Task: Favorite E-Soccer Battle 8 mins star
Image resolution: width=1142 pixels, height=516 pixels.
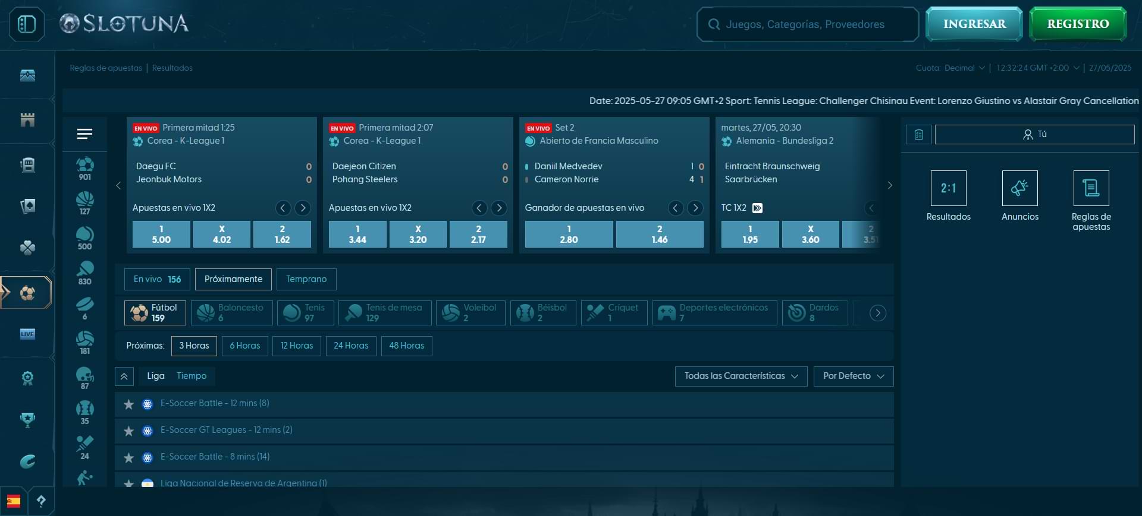Action: click(x=128, y=458)
